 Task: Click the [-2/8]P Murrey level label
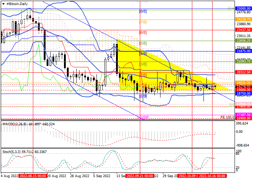[x=143, y=118]
